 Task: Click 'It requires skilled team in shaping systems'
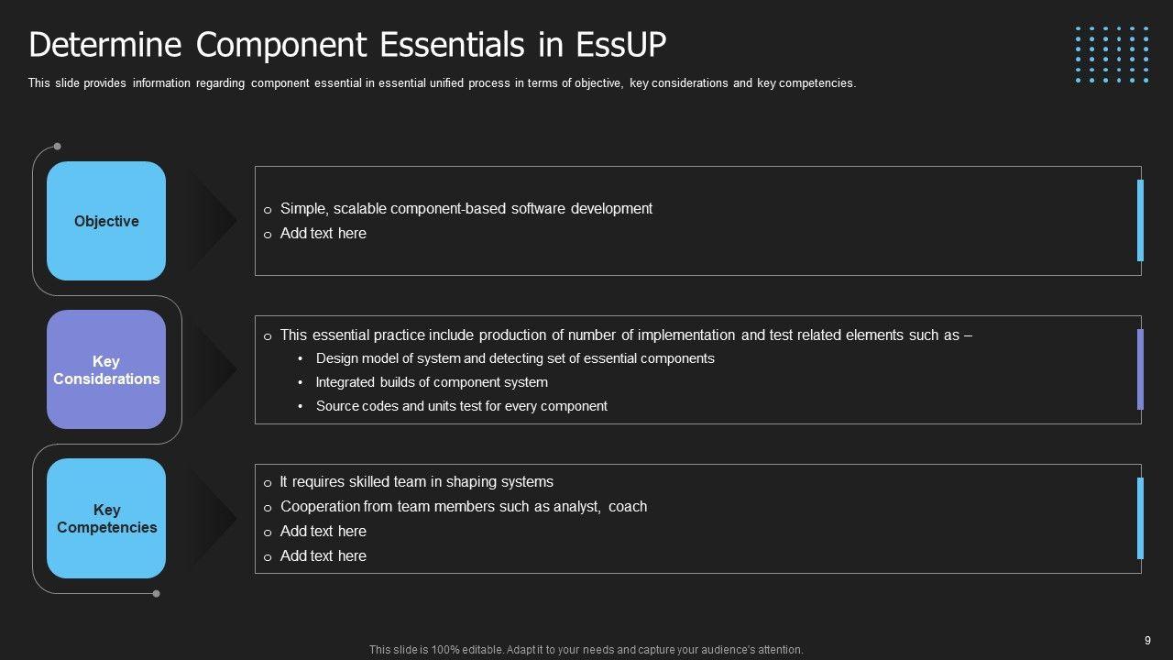point(416,482)
